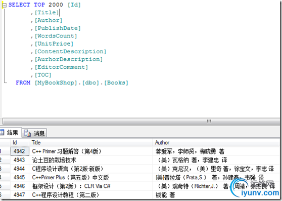Click title C++程序设计教程（第二版）

click(x=66, y=195)
